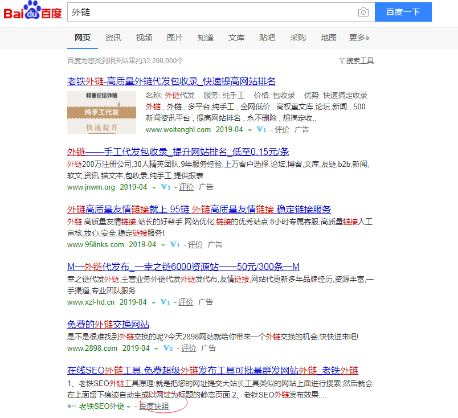The width and height of the screenshot is (458, 418).
Task: Click the 老铁SEO外链 source name
Action: (102, 406)
